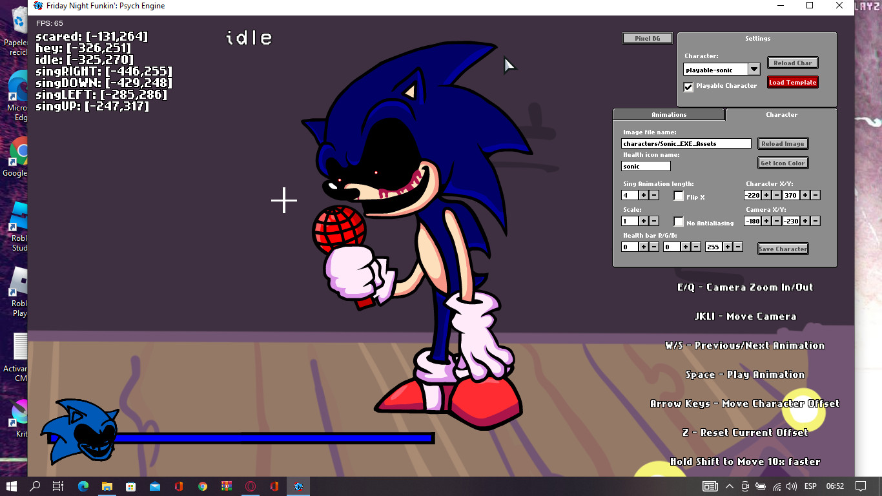Open Opera browser from the taskbar

pyautogui.click(x=251, y=486)
